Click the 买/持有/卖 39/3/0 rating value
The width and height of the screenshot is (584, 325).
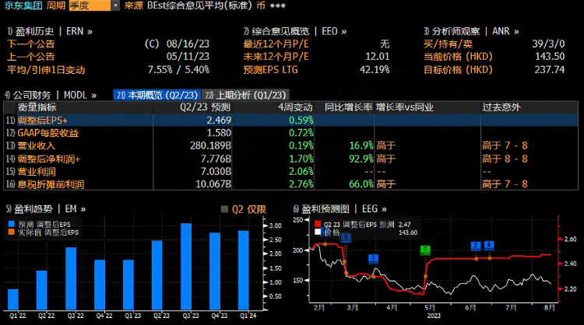click(548, 44)
